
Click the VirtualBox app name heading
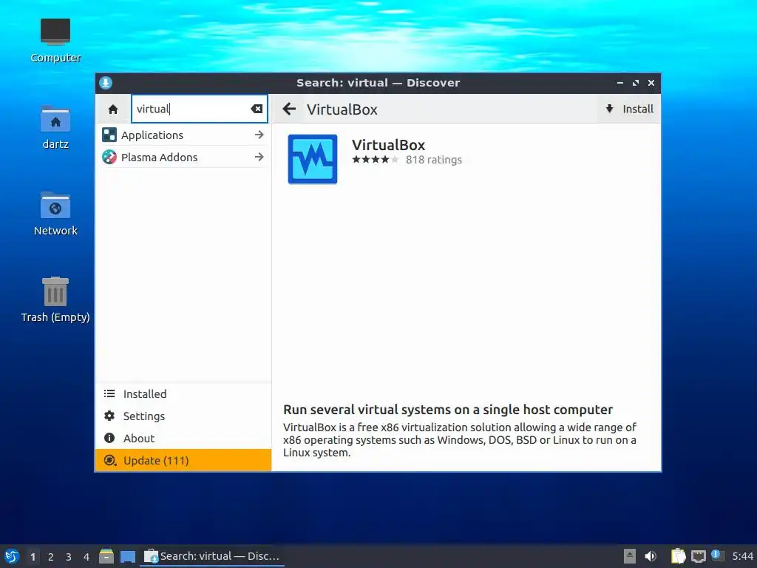tap(388, 145)
